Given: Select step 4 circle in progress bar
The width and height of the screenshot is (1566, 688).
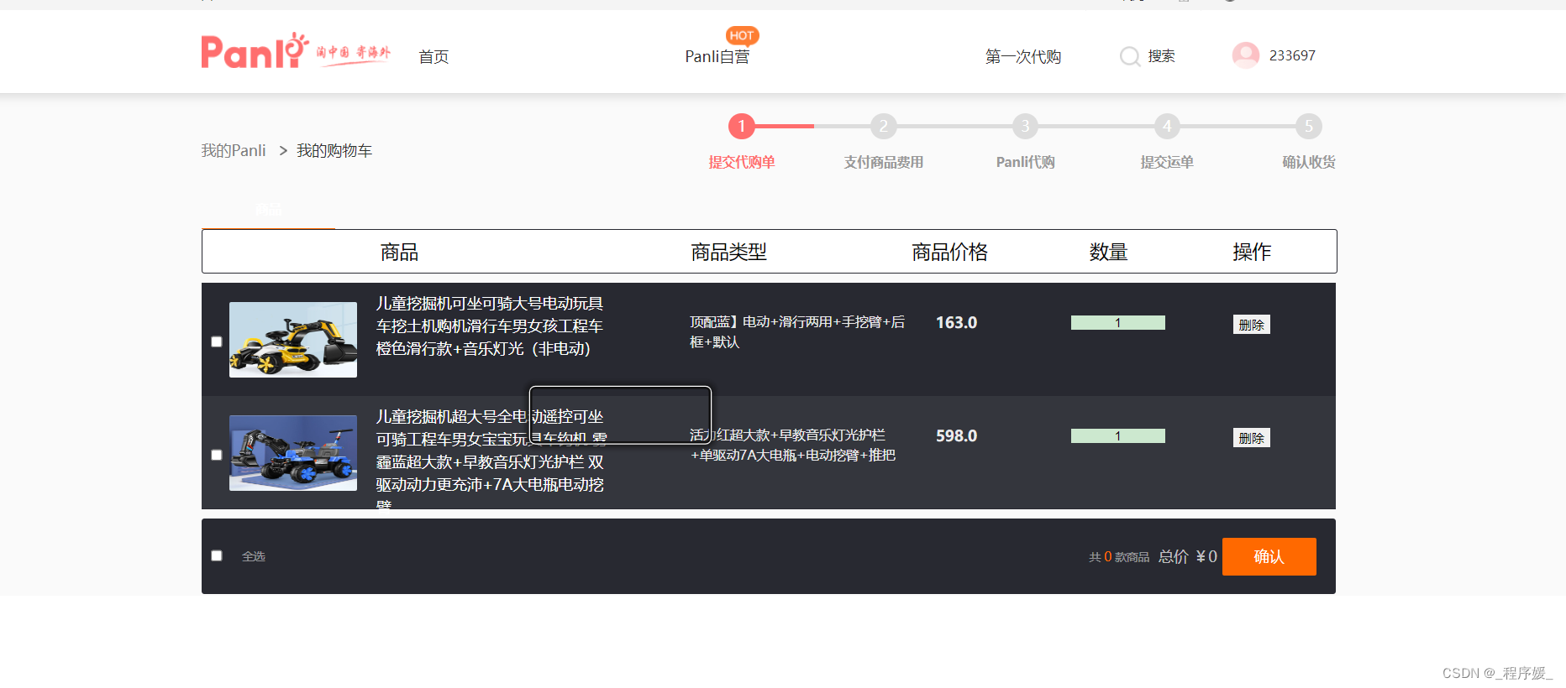Looking at the screenshot, I should tap(1167, 127).
